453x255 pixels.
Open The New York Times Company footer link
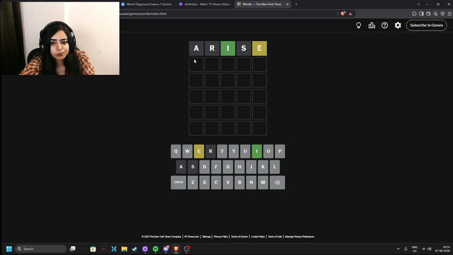pyautogui.click(x=161, y=237)
